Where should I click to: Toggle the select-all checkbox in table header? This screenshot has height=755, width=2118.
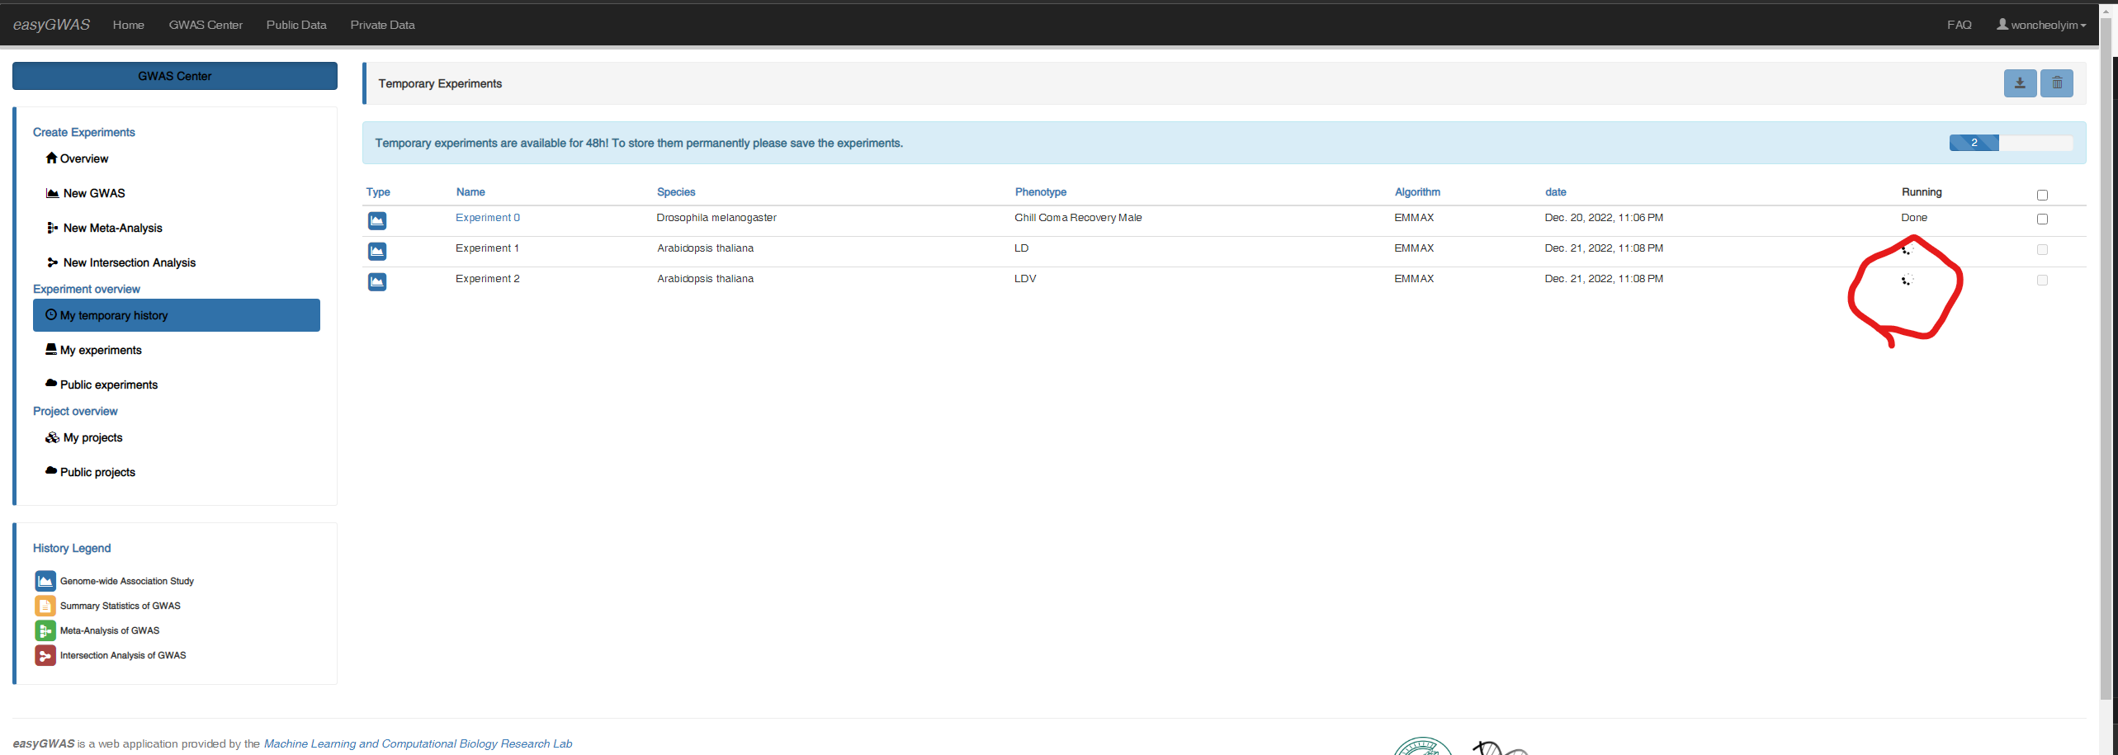coord(2042,195)
